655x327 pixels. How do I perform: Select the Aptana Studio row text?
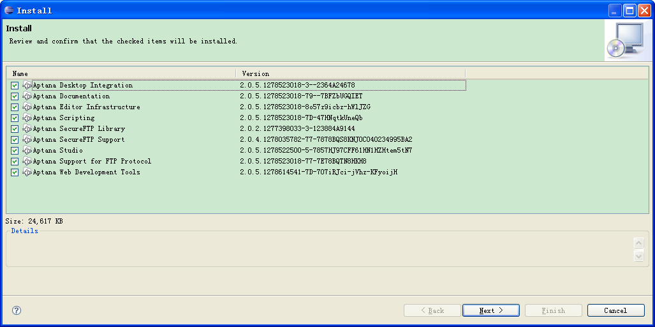[58, 151]
